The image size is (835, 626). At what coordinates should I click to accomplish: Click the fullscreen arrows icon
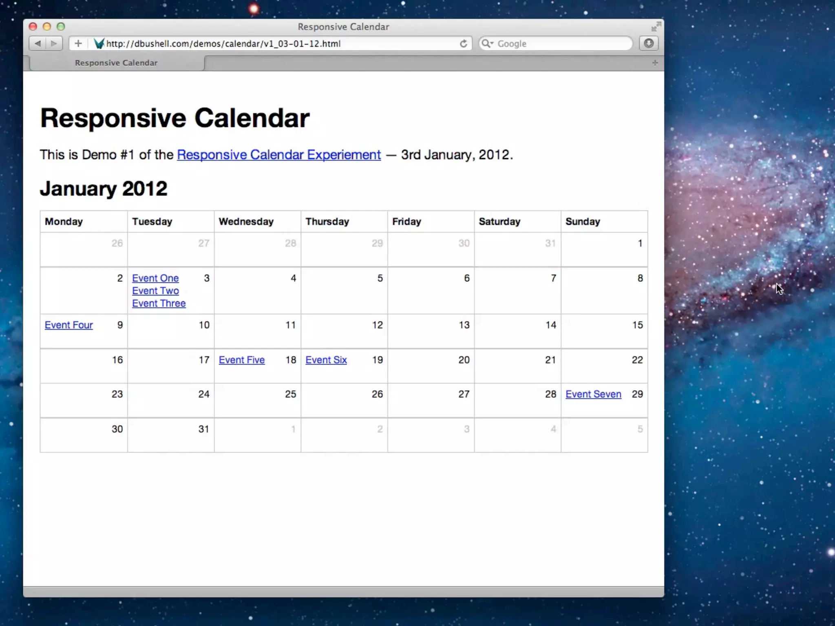pyautogui.click(x=656, y=27)
